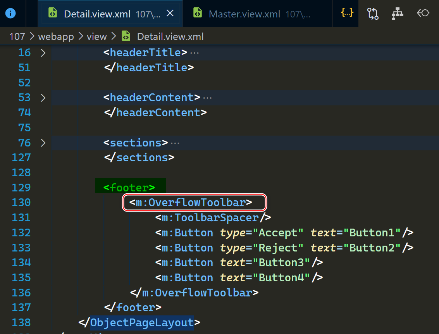Expand the folded headerContent section
Screen dimensions: 439x334
43,98
